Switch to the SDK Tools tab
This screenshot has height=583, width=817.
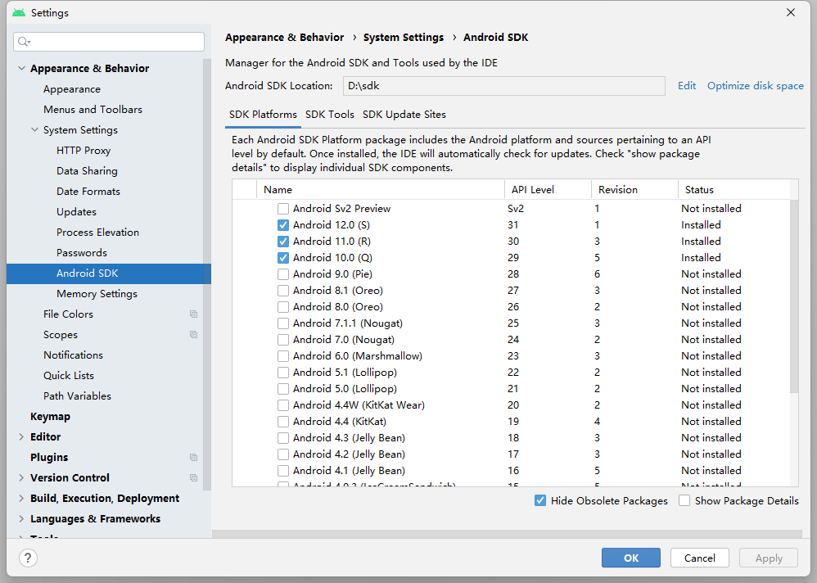click(x=330, y=115)
